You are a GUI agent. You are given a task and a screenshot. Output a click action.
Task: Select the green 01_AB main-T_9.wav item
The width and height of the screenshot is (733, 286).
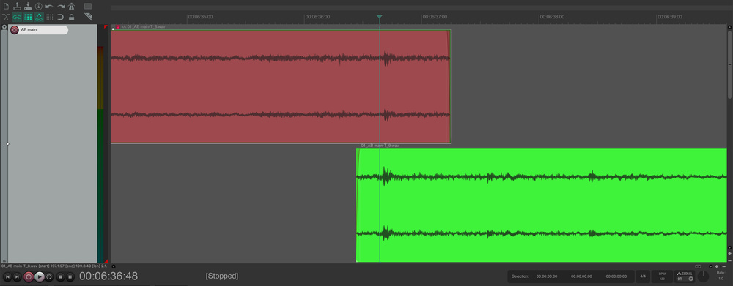[542, 206]
